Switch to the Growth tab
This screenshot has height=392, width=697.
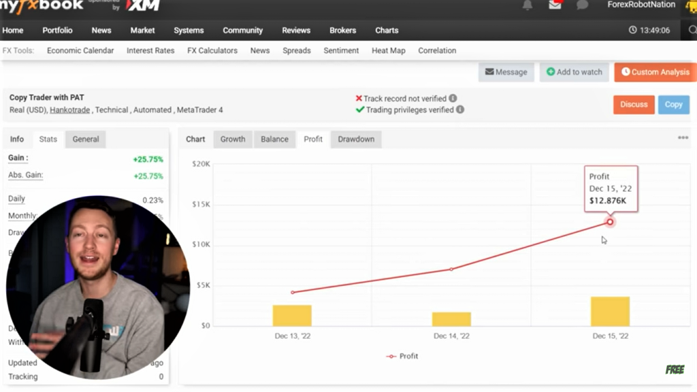coord(232,139)
